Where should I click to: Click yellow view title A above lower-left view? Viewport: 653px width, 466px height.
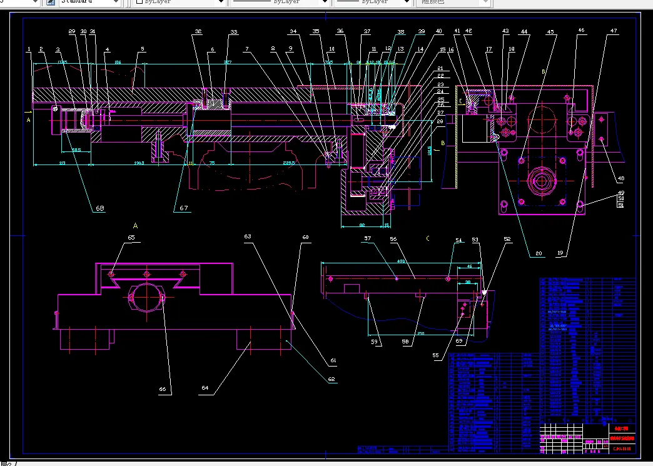pos(135,226)
